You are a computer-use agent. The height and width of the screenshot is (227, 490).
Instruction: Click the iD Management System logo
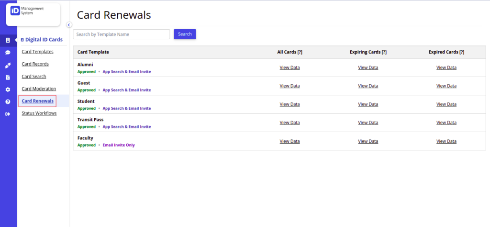33,14
